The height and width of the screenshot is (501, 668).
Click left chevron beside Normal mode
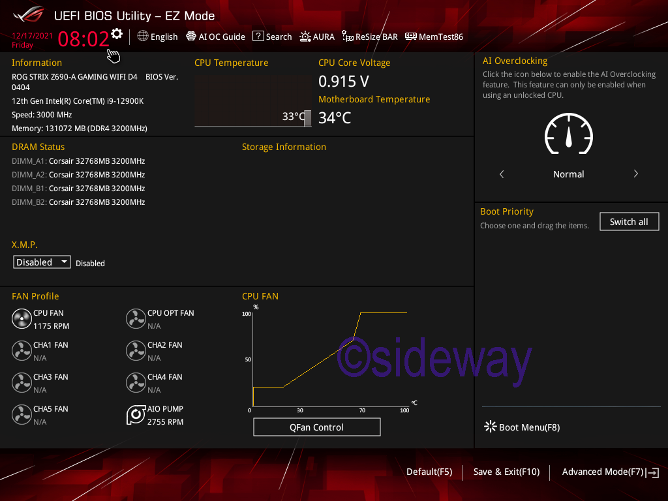[x=502, y=174]
